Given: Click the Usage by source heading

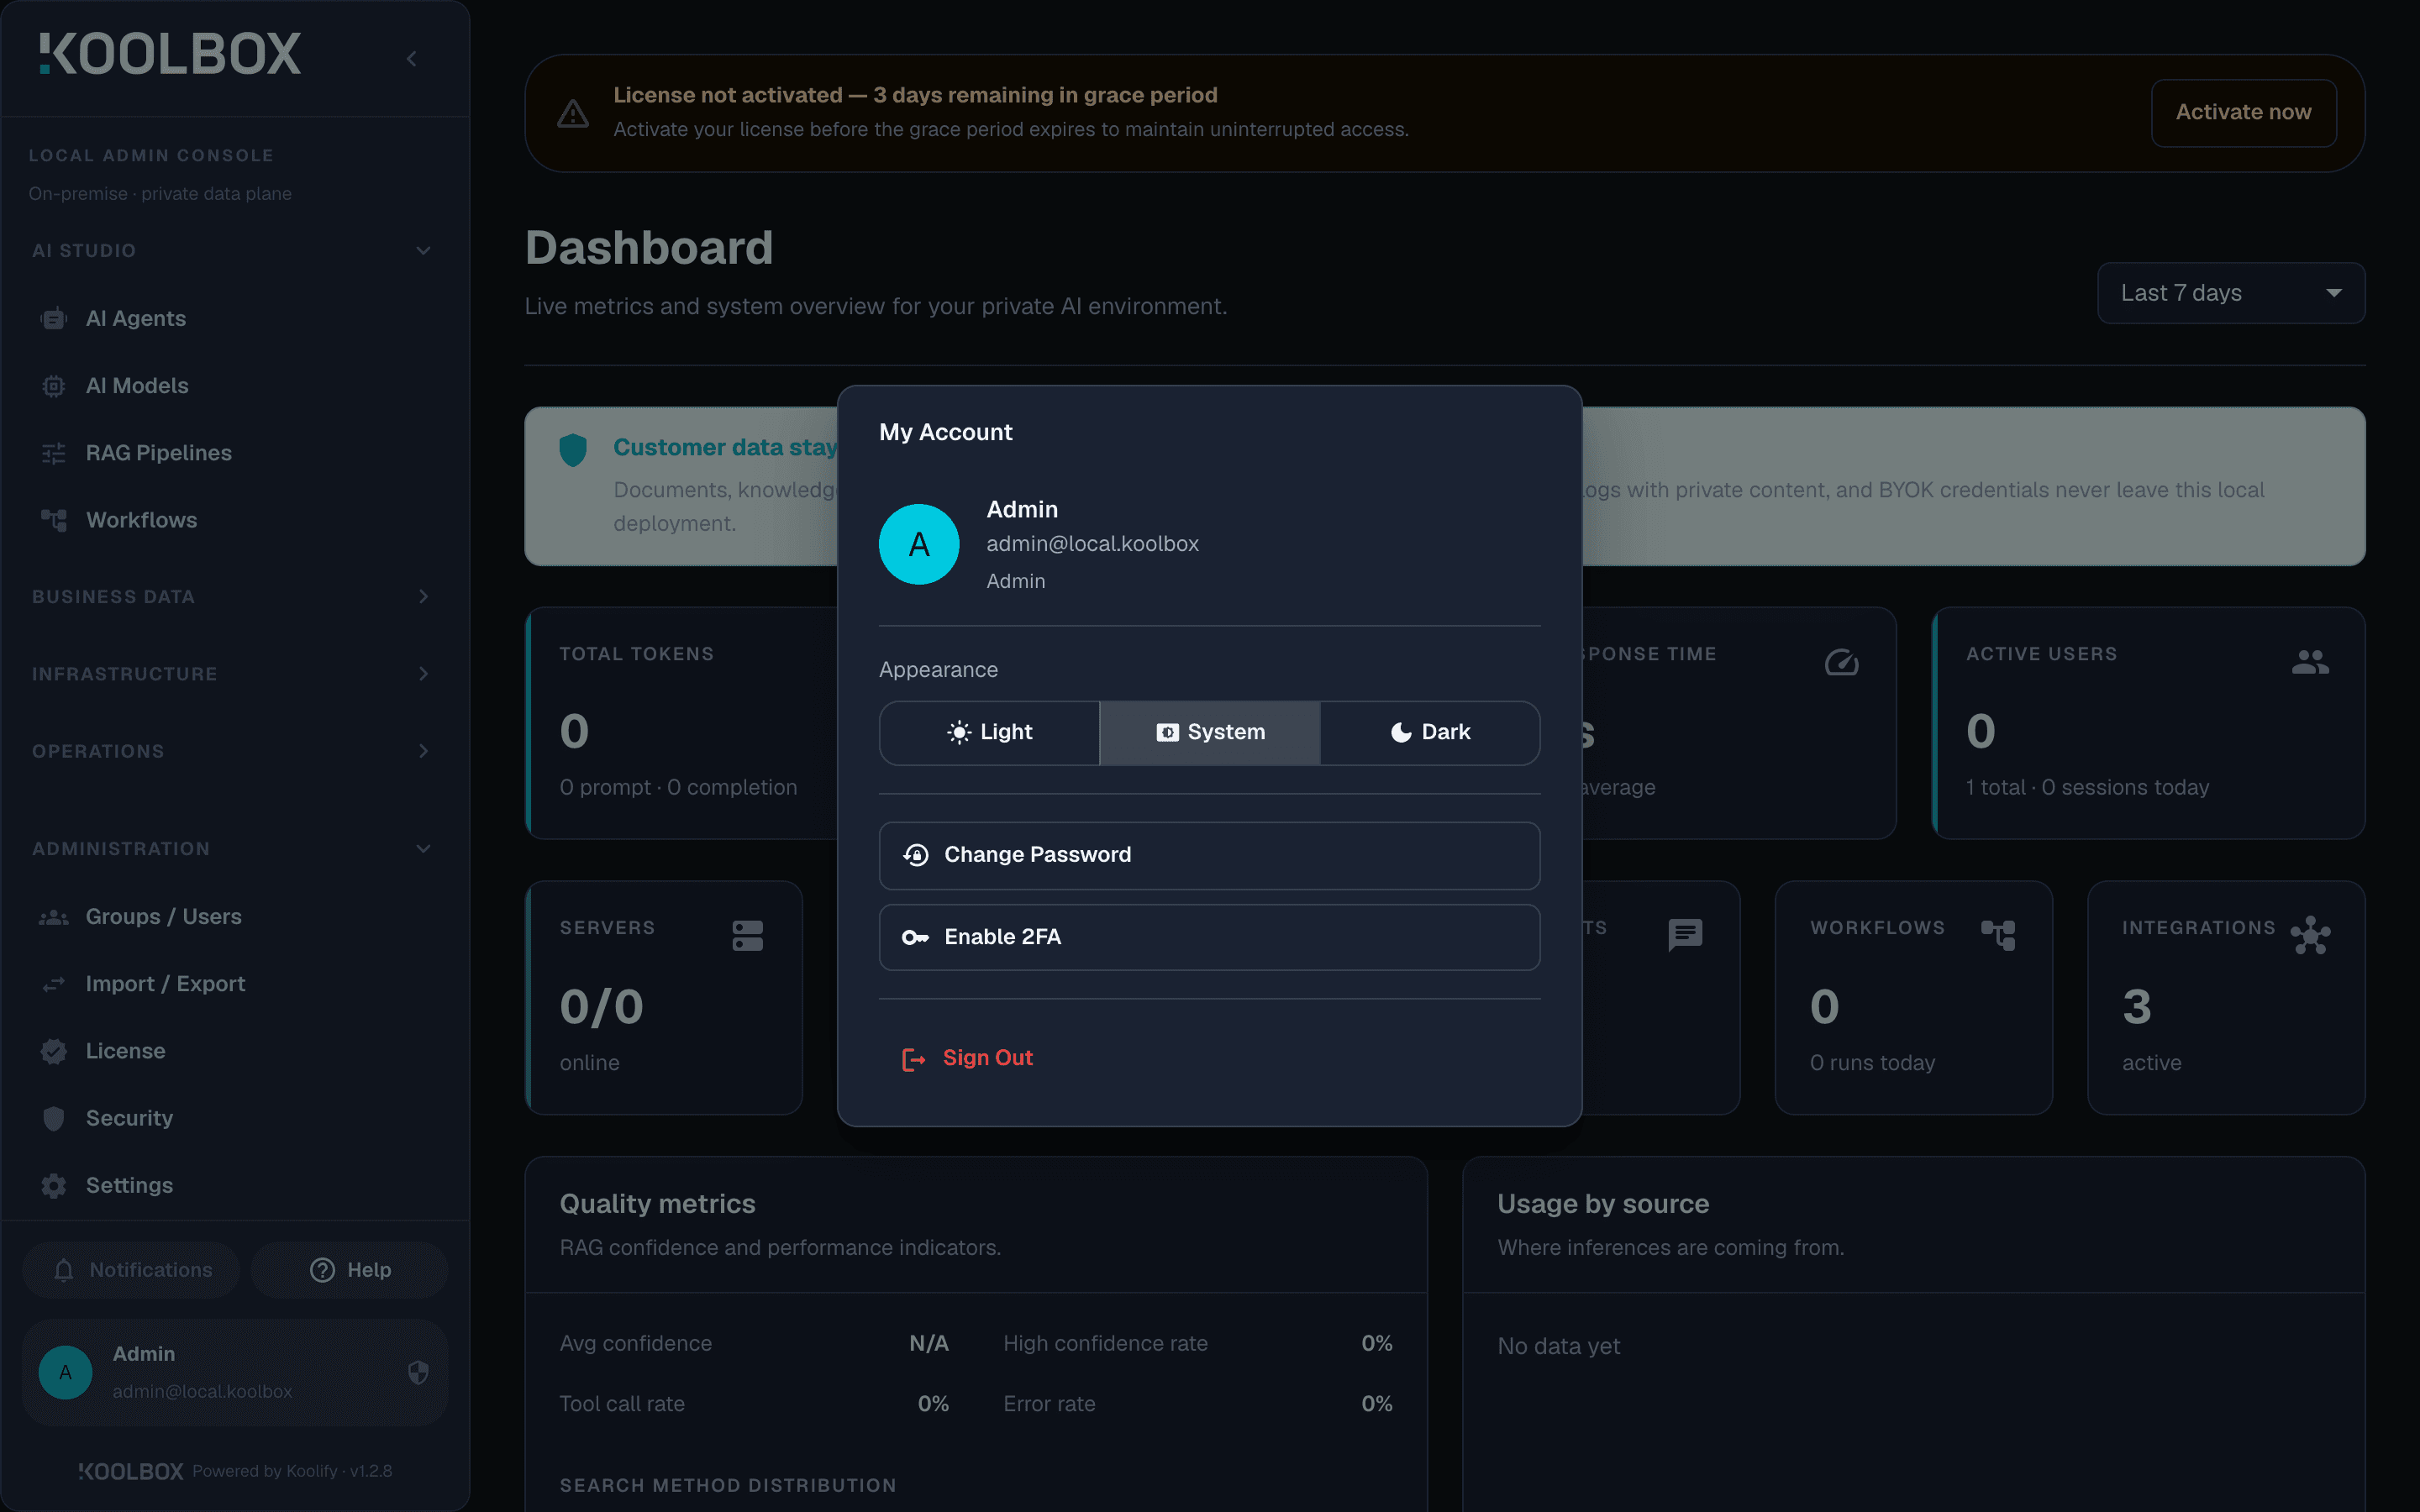Looking at the screenshot, I should click(x=1603, y=1204).
